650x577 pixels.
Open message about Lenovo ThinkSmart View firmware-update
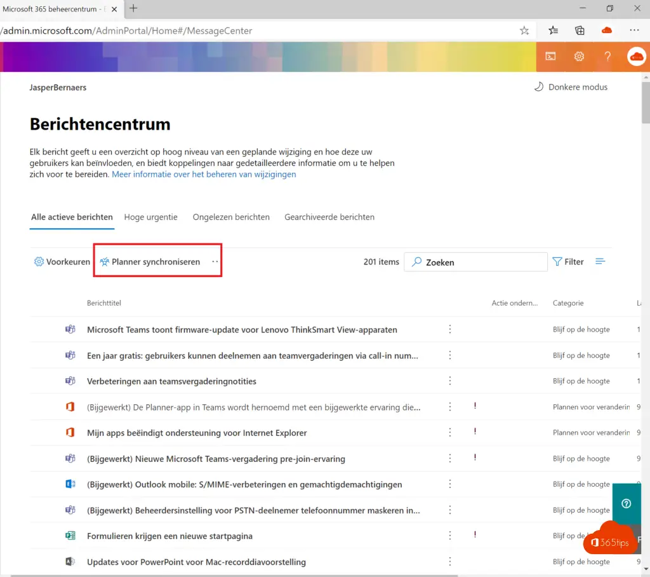point(242,330)
